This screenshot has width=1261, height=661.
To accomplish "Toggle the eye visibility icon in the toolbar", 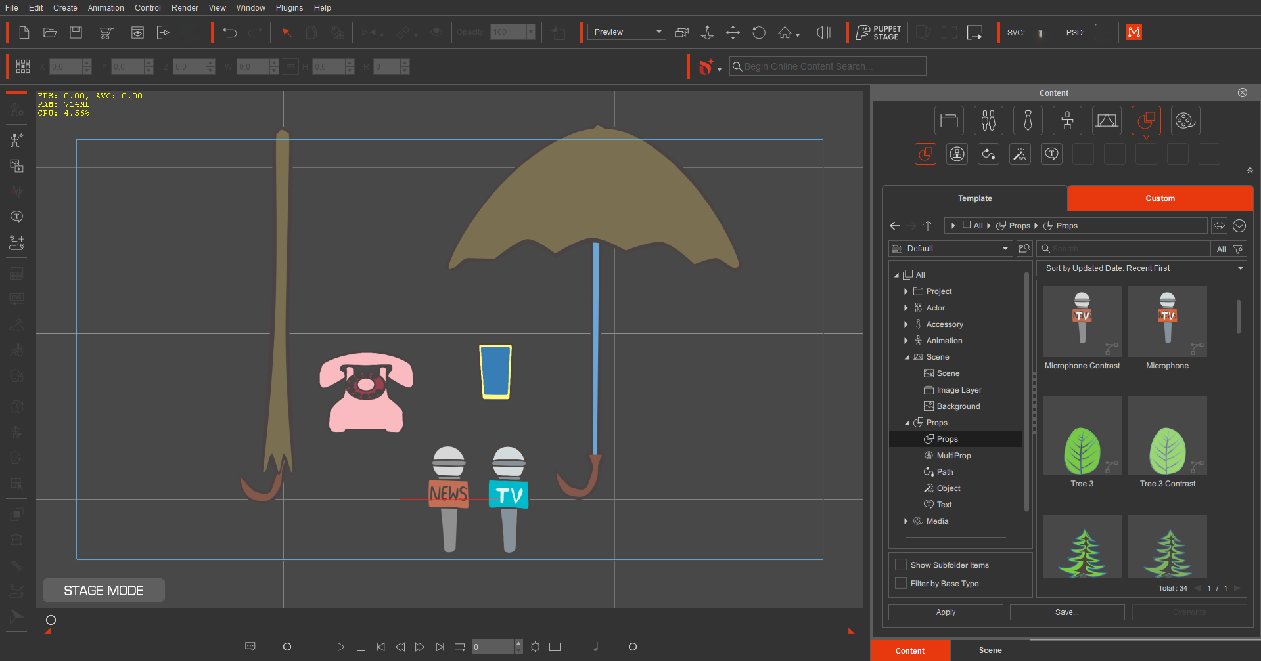I will (x=436, y=32).
